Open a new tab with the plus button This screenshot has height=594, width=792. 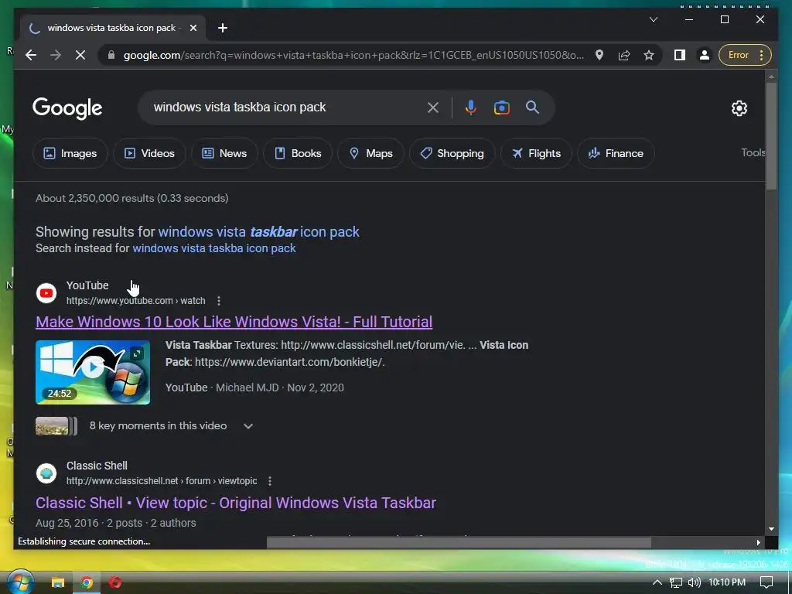coord(223,28)
